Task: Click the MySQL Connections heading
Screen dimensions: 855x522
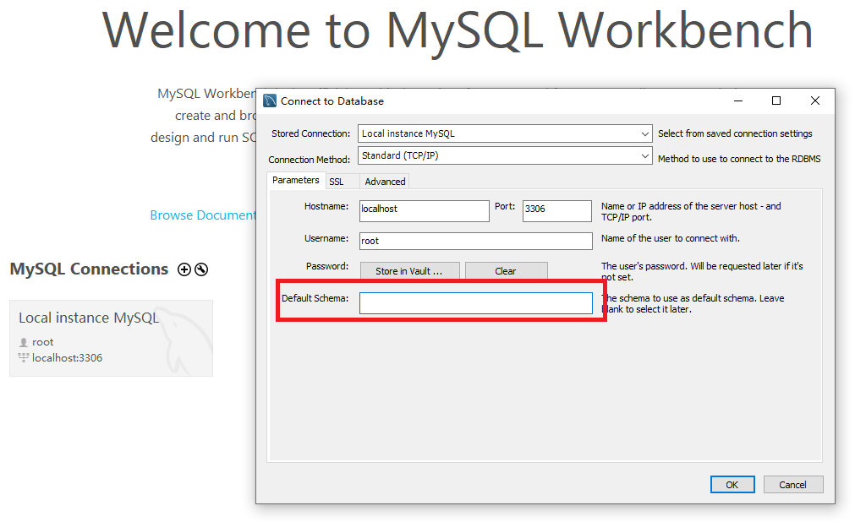Action: point(90,269)
